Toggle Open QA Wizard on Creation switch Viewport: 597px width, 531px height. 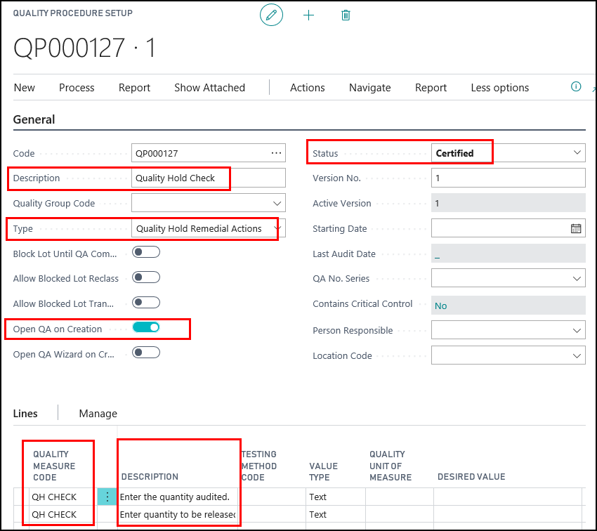point(147,353)
